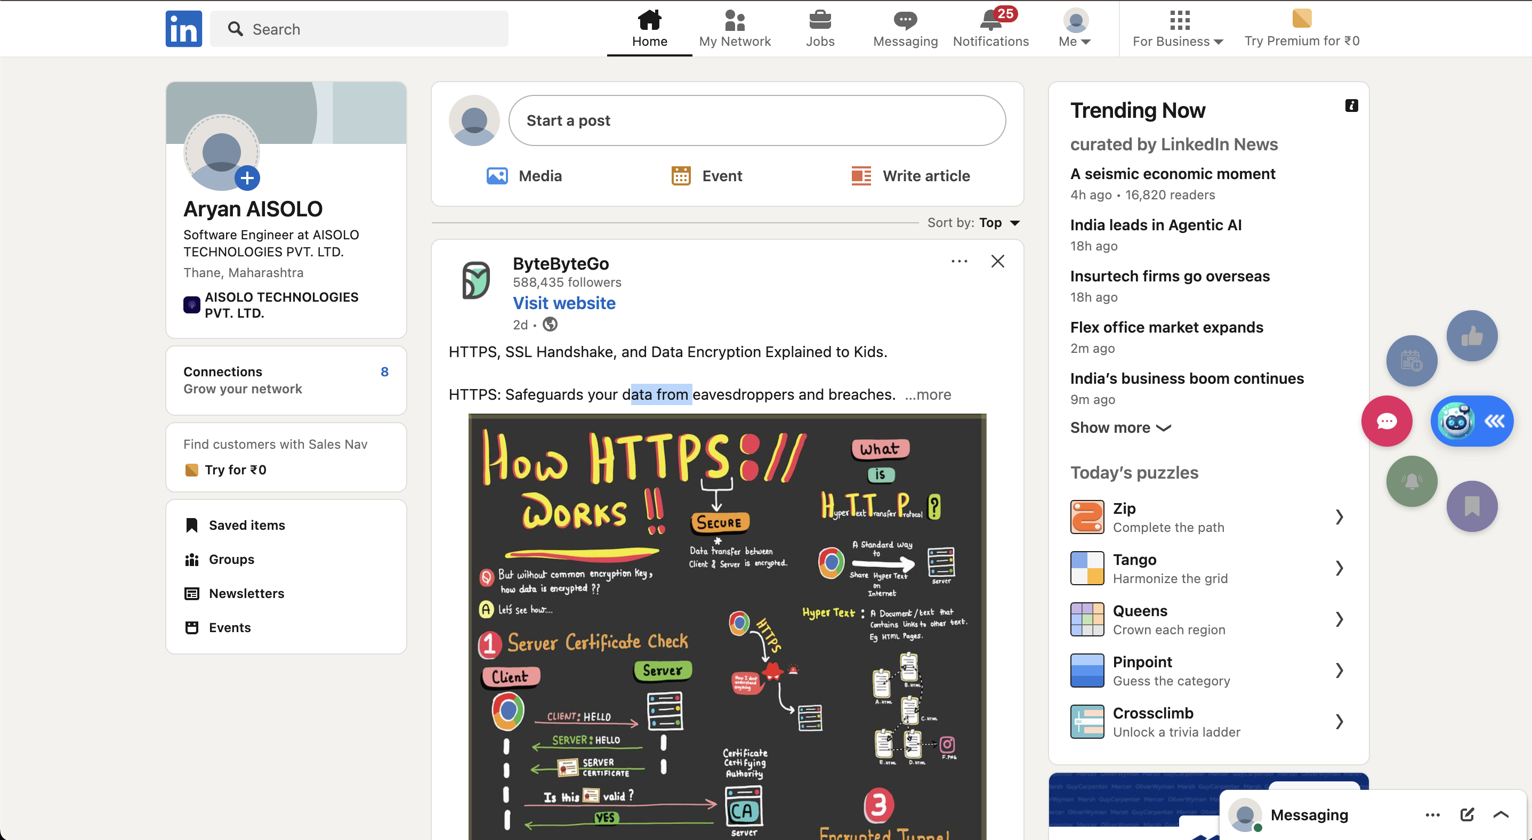Expand post text with ...more
Screen dimensions: 1532x840
928,395
